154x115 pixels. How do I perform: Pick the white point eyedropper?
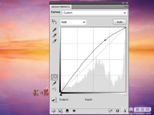[54, 41]
